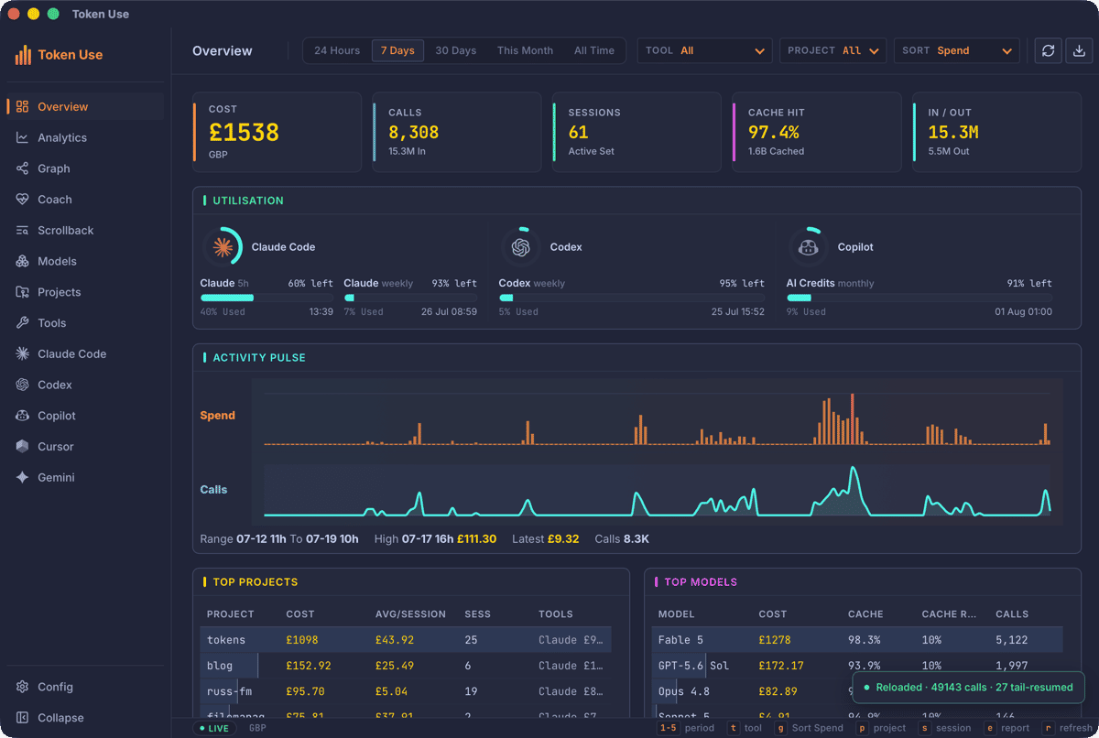The height and width of the screenshot is (738, 1099).
Task: Click the refresh icon button in the toolbar
Action: click(x=1049, y=50)
